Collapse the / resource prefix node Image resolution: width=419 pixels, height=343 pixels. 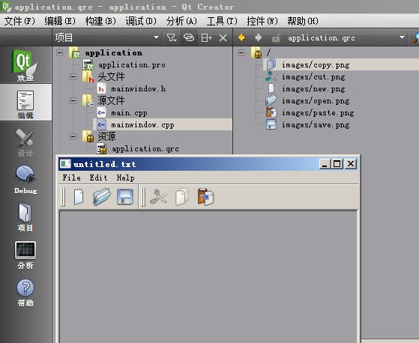coord(241,53)
